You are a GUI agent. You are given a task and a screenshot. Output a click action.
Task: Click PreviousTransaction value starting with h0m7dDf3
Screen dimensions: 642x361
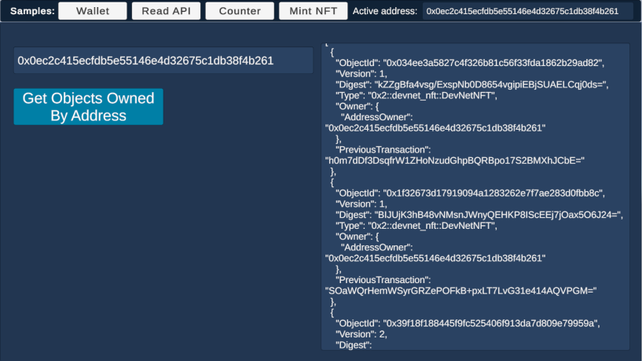tap(454, 160)
